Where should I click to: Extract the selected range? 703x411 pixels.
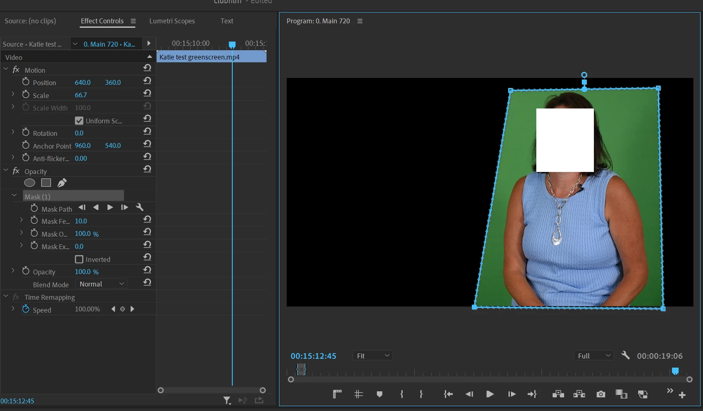579,394
